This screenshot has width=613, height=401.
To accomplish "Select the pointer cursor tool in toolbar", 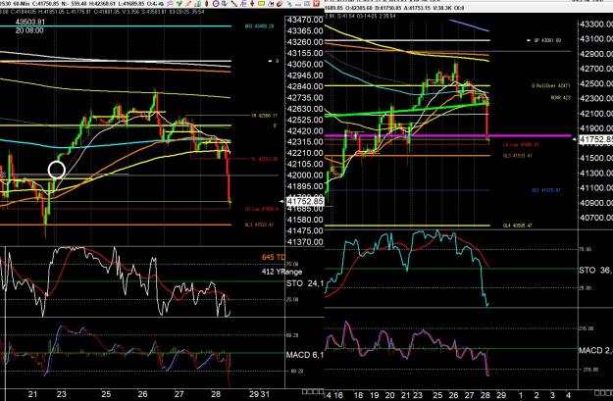I will pyautogui.click(x=225, y=4).
